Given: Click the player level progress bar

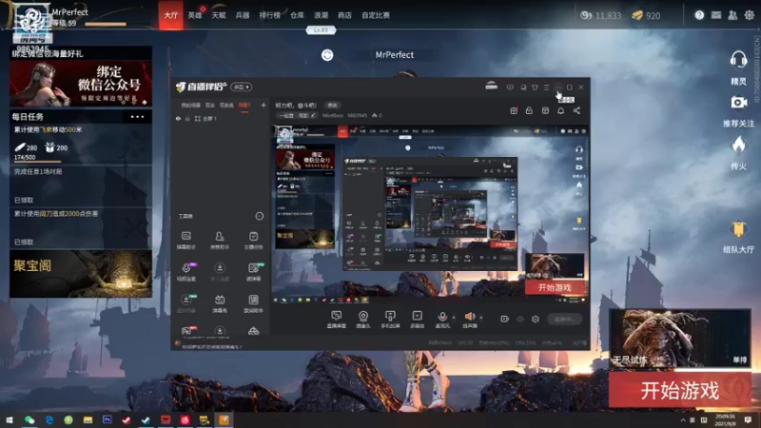Looking at the screenshot, I should [x=106, y=24].
